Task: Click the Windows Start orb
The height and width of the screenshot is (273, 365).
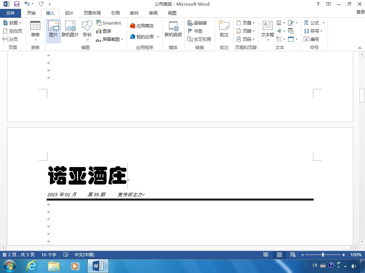Action: click(x=10, y=266)
